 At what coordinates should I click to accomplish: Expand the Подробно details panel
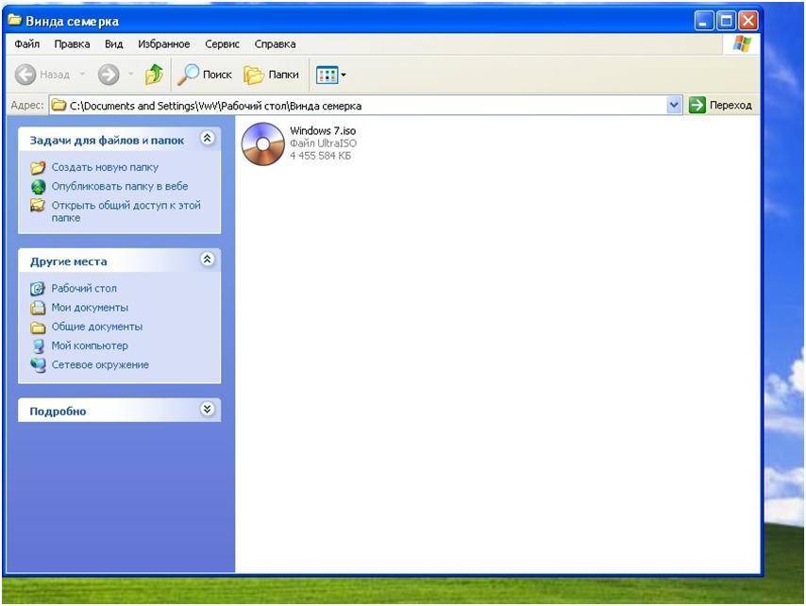[208, 410]
